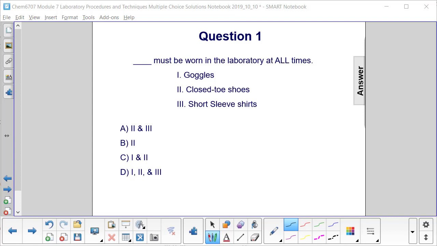Viewport: 437px width, 246px height.
Task: Select the Text tool with letter A
Action: coord(226,237)
